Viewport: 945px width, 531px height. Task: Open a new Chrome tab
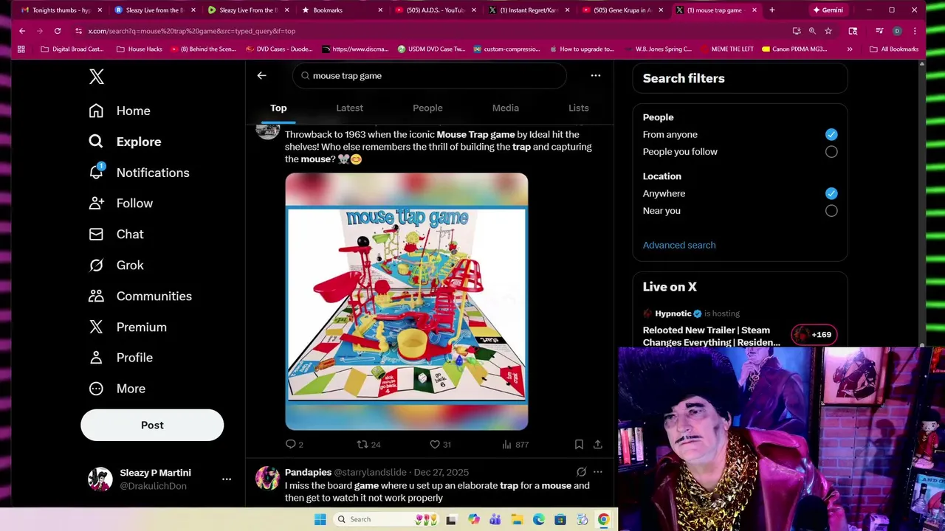[772, 10]
